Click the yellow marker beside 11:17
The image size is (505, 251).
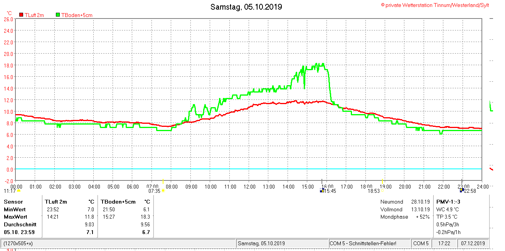(19, 191)
